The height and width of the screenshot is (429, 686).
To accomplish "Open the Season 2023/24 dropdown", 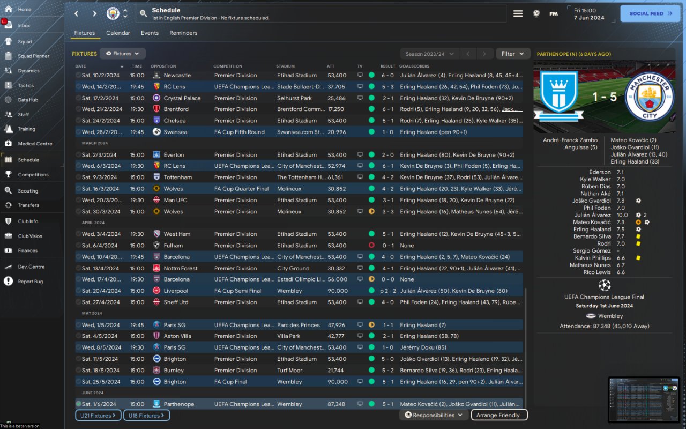I will click(430, 54).
